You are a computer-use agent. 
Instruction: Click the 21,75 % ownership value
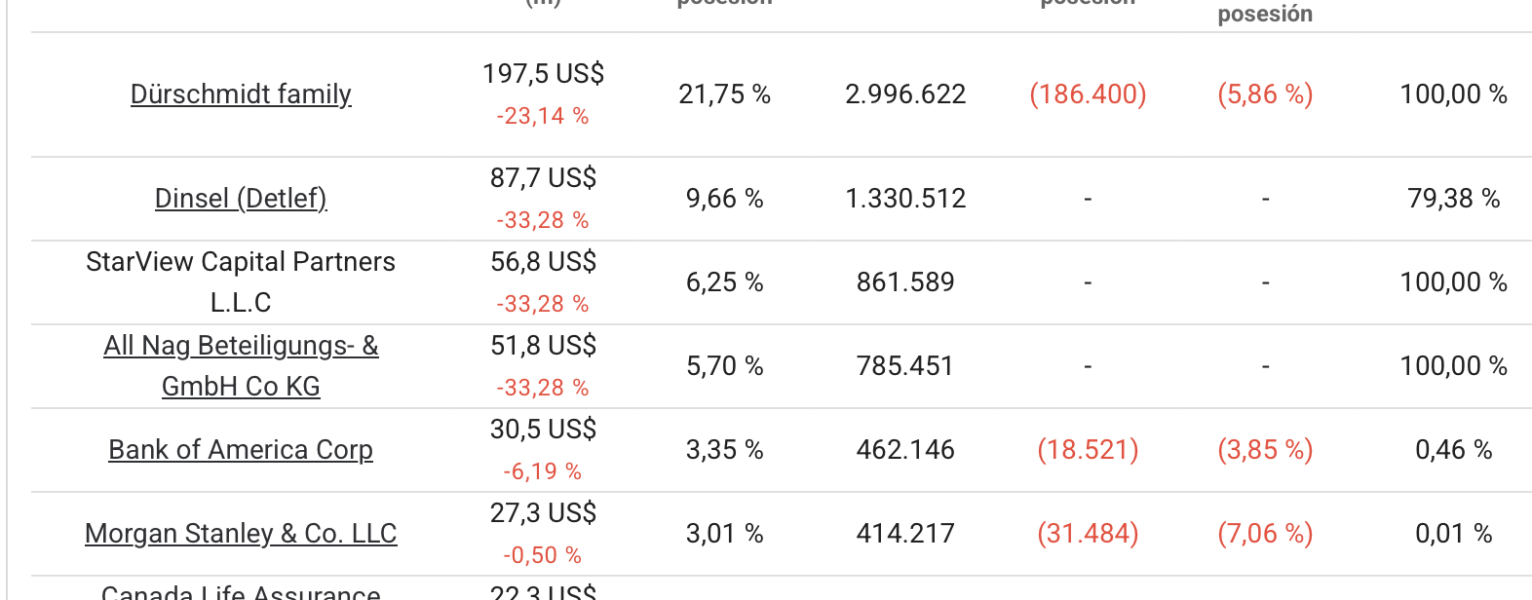coord(724,94)
